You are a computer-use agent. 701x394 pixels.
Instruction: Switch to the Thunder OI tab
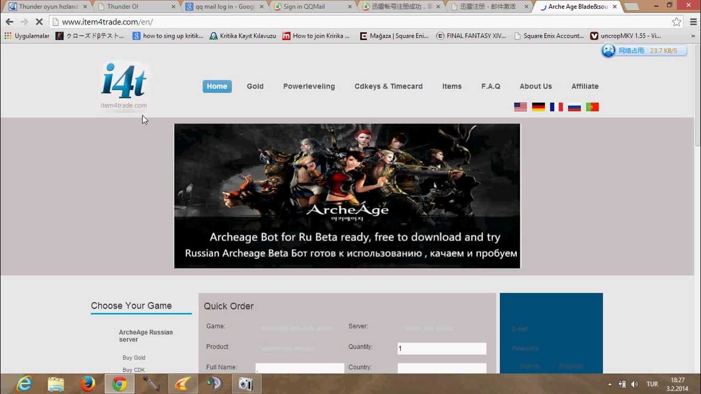click(136, 7)
